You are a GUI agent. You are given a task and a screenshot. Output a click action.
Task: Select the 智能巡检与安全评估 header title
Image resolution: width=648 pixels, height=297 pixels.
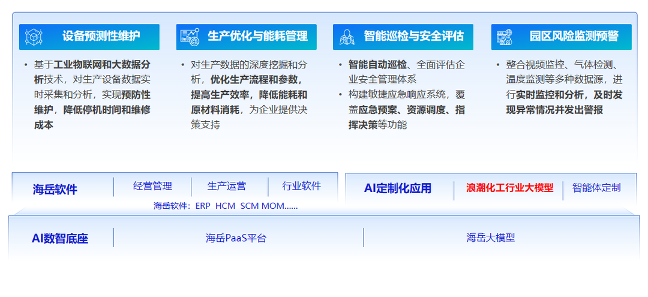tap(413, 36)
